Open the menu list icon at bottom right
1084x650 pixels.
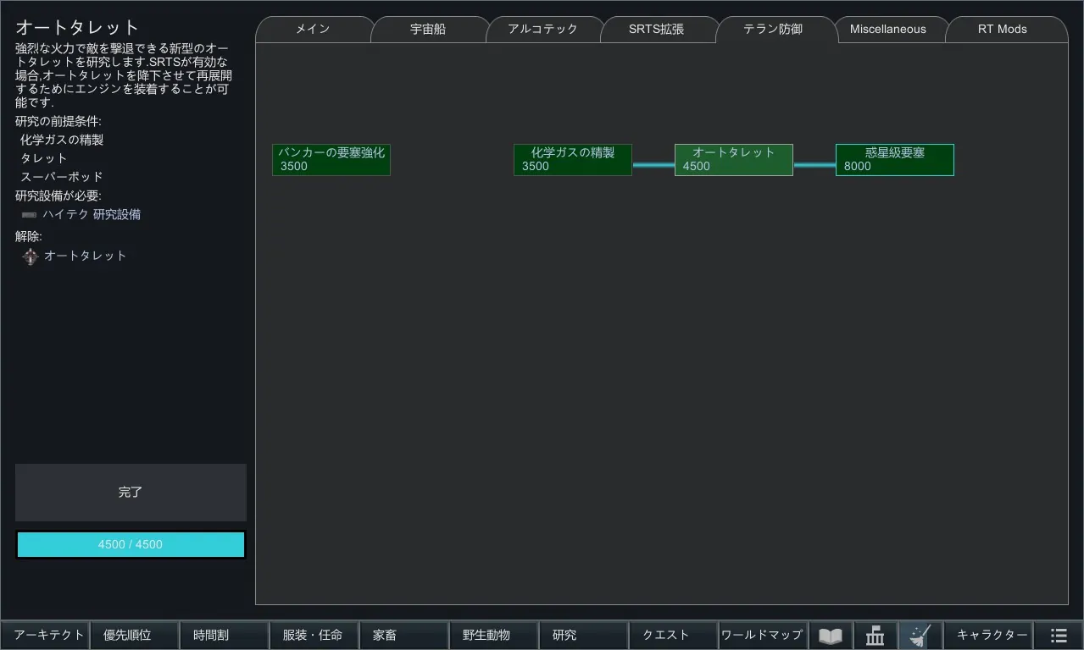(1059, 636)
